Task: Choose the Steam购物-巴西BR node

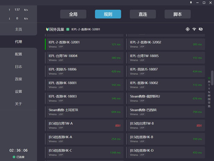Action: pos(166,112)
